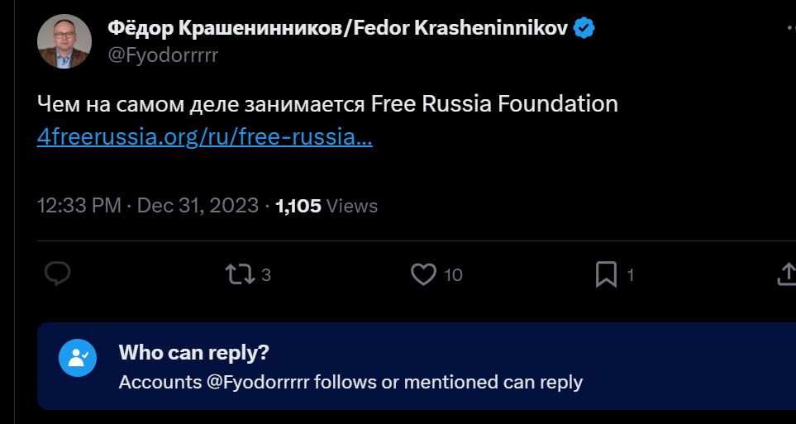Open the 4freerussia.org link
The height and width of the screenshot is (424, 796).
(x=204, y=136)
